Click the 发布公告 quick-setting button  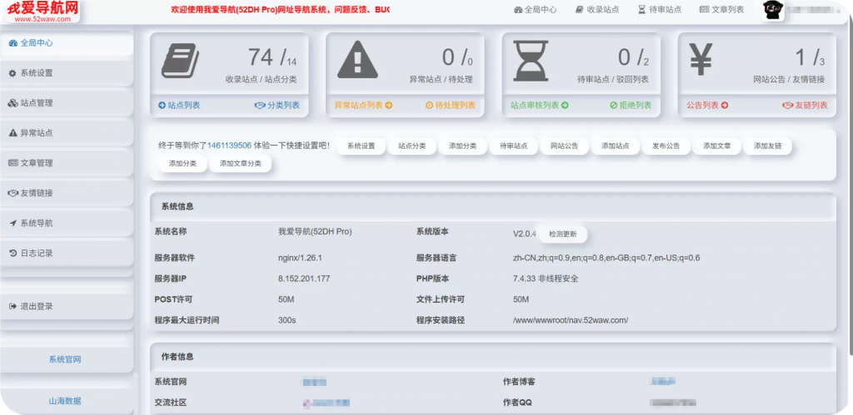coord(666,146)
